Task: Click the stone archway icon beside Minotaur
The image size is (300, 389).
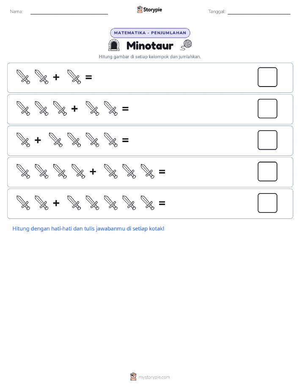Action: pos(114,45)
